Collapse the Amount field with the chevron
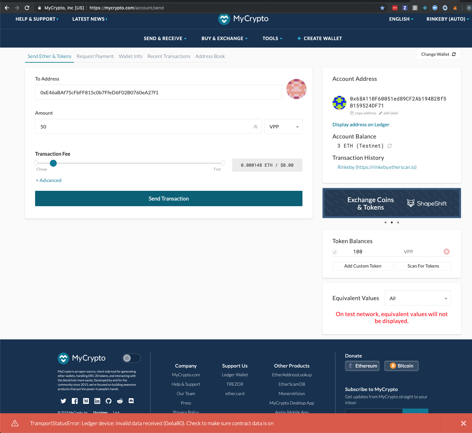This screenshot has height=433, width=472. point(255,126)
